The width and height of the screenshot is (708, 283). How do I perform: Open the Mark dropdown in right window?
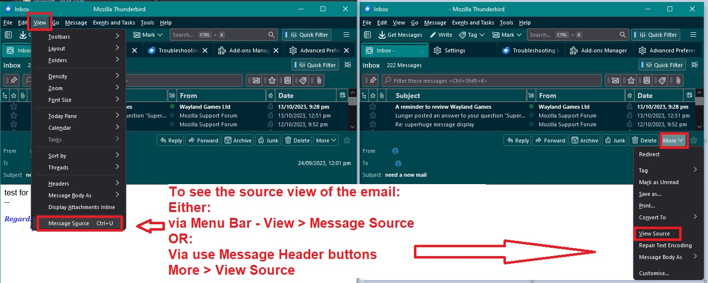[x=507, y=35]
